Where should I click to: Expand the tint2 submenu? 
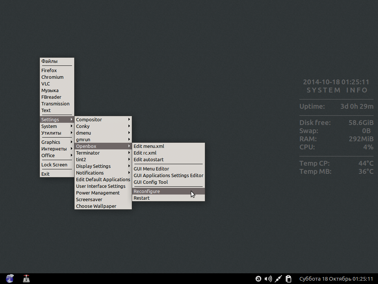tap(103, 159)
